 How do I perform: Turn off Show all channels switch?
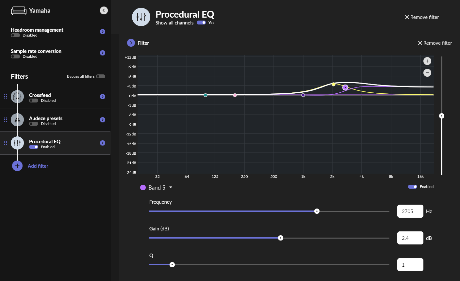click(x=201, y=23)
